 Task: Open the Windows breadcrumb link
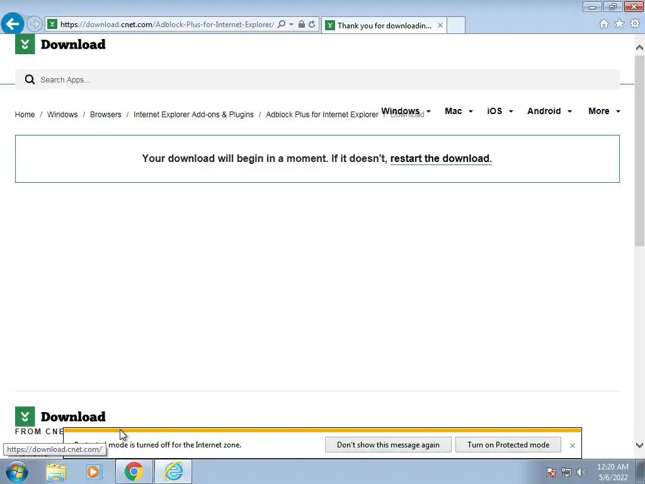62,115
